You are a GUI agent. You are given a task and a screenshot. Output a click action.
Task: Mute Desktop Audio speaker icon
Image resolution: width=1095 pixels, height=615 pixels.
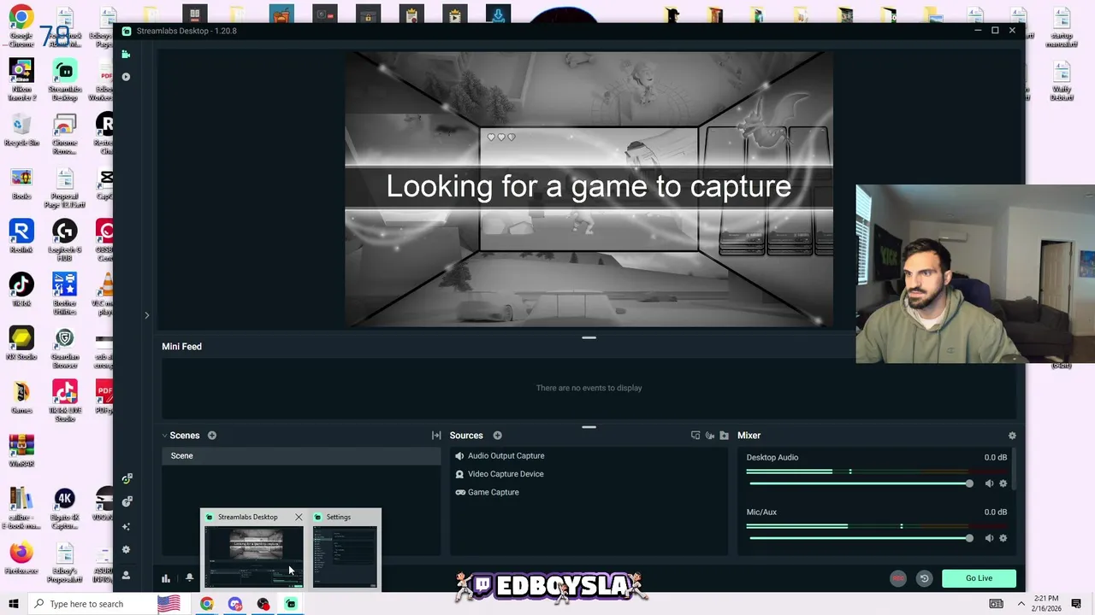(x=989, y=483)
